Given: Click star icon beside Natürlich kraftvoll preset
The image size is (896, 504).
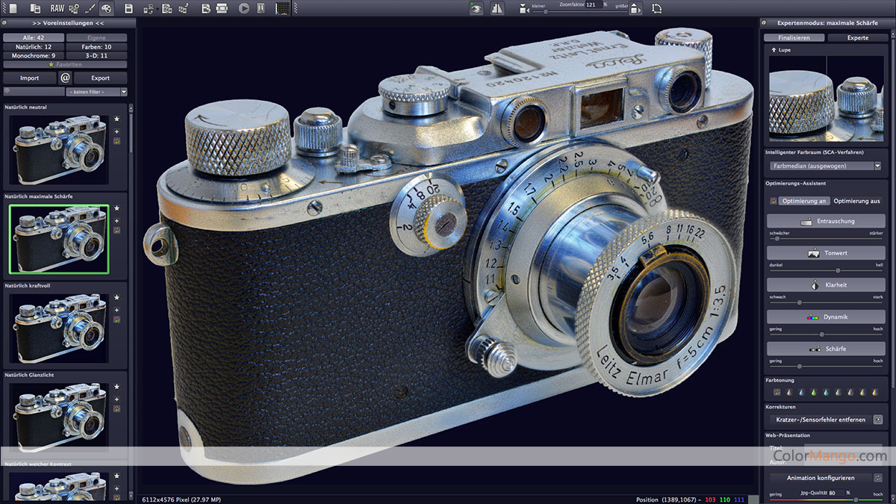Looking at the screenshot, I should [x=116, y=297].
